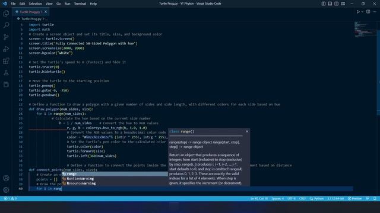Screen dimensions: 380x213
Task: Select the 'ResourceWarning' autocomplete suggestion
Action: (115, 183)
